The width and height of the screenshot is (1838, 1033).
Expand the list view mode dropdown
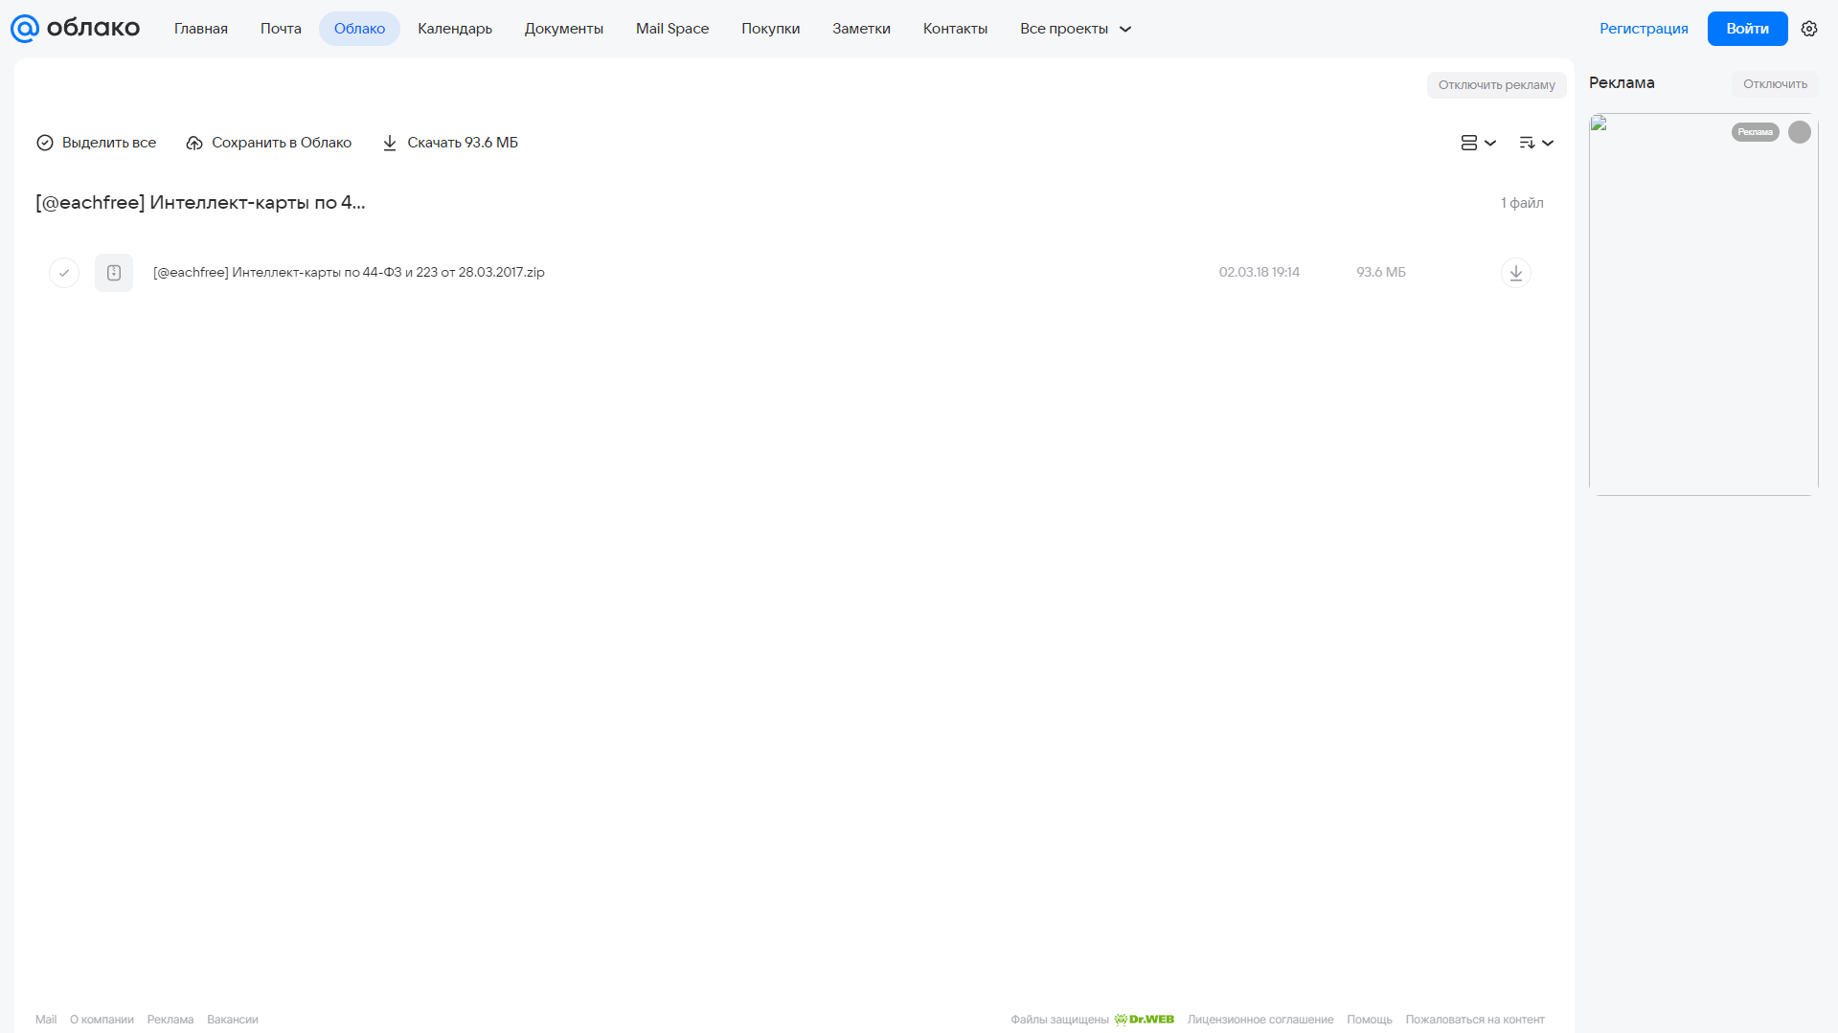pyautogui.click(x=1478, y=143)
